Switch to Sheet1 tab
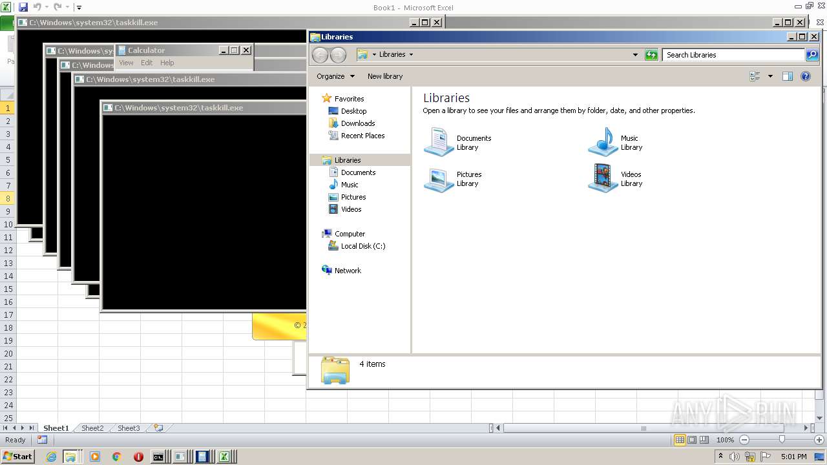The height and width of the screenshot is (465, 827). pos(56,428)
